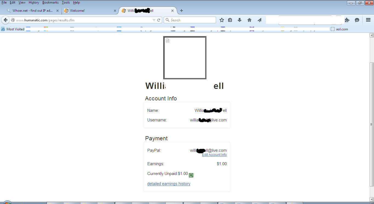Click the "Earnings:" label
This screenshot has width=374, height=204.
(156, 164)
